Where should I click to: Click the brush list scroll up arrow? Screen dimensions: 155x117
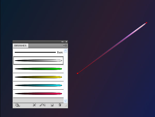pyautogui.click(x=66, y=51)
